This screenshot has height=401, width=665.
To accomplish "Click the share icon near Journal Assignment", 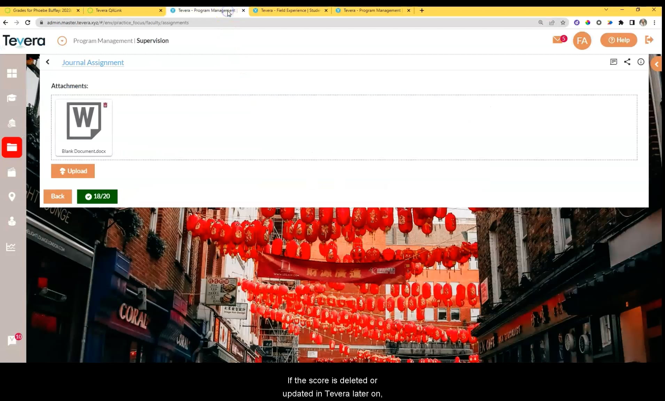I will (628, 62).
